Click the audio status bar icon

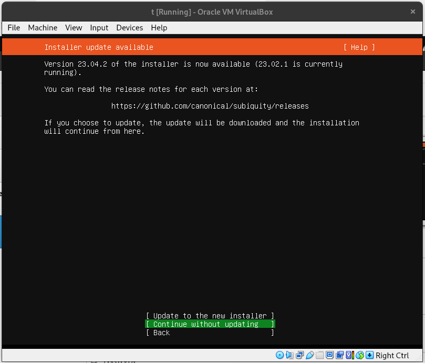click(x=289, y=356)
